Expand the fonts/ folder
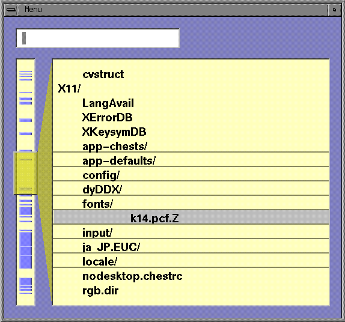 pos(97,204)
